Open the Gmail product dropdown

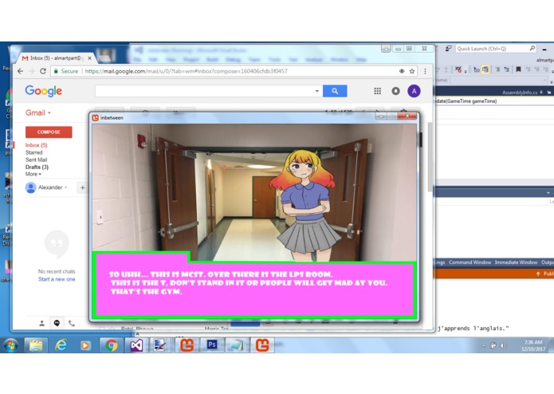37,112
